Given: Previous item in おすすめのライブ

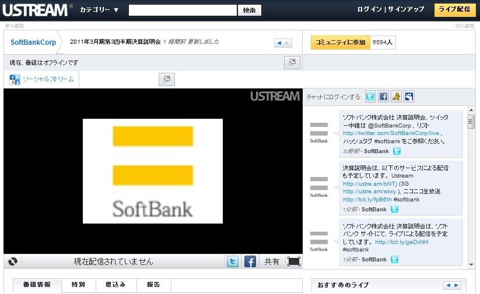Looking at the screenshot, I should [448, 285].
